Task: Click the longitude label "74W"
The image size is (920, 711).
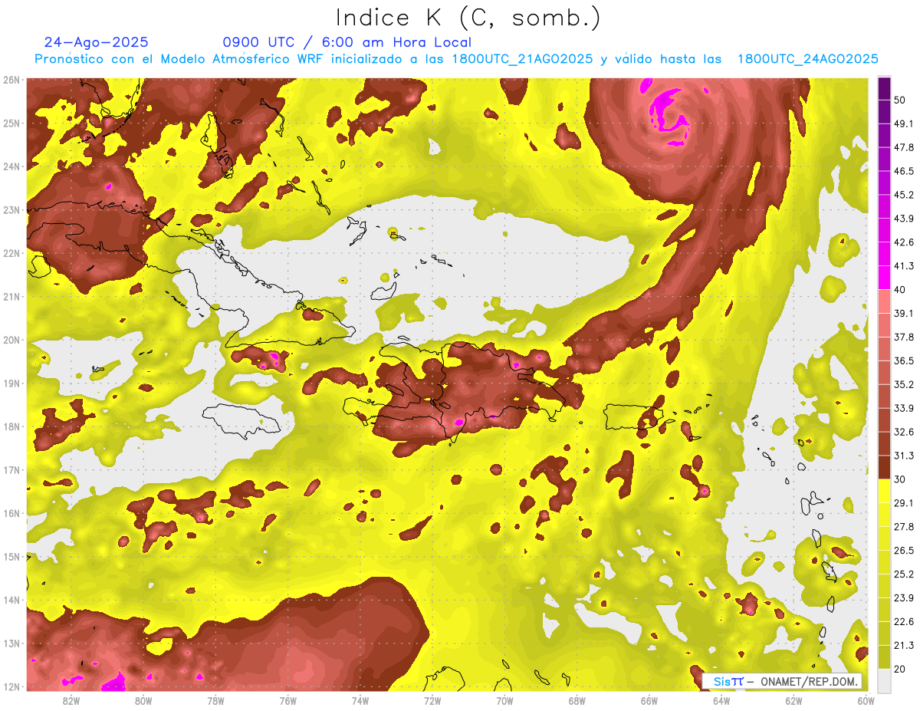Action: [360, 700]
